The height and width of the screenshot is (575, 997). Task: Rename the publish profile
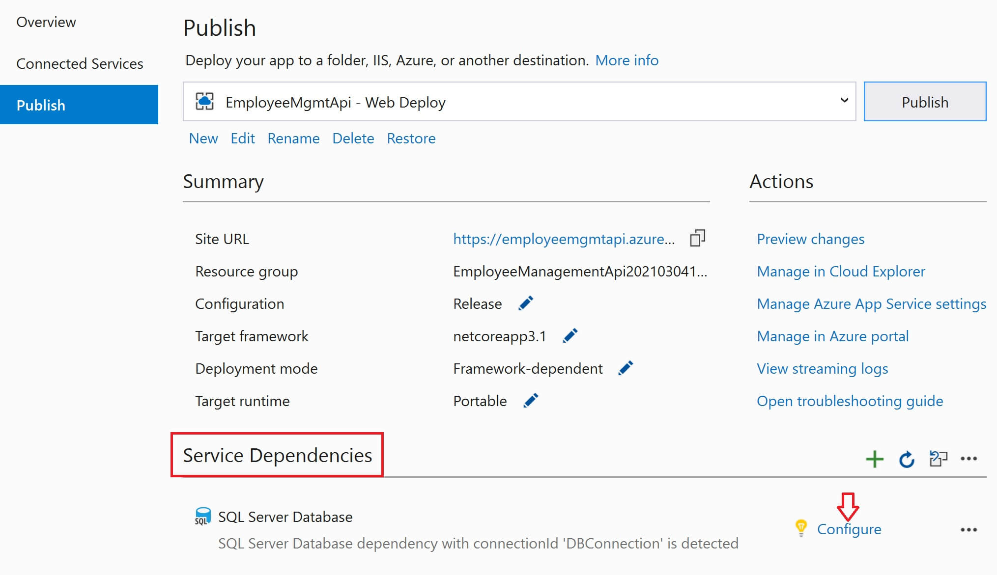tap(293, 138)
